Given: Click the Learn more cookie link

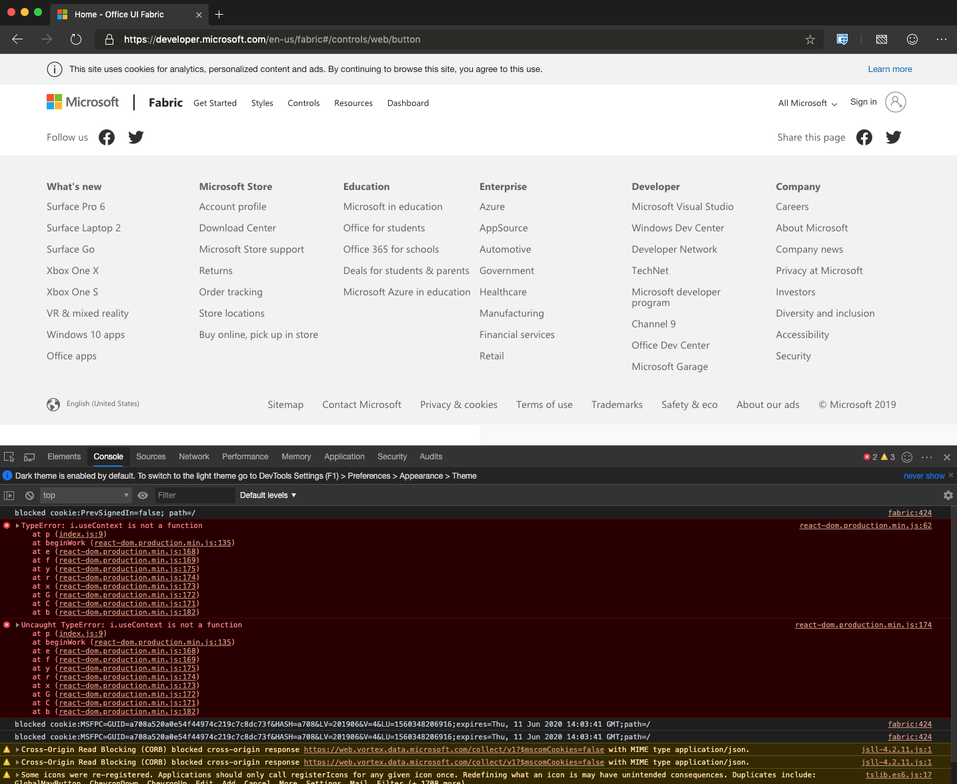Looking at the screenshot, I should tap(890, 69).
